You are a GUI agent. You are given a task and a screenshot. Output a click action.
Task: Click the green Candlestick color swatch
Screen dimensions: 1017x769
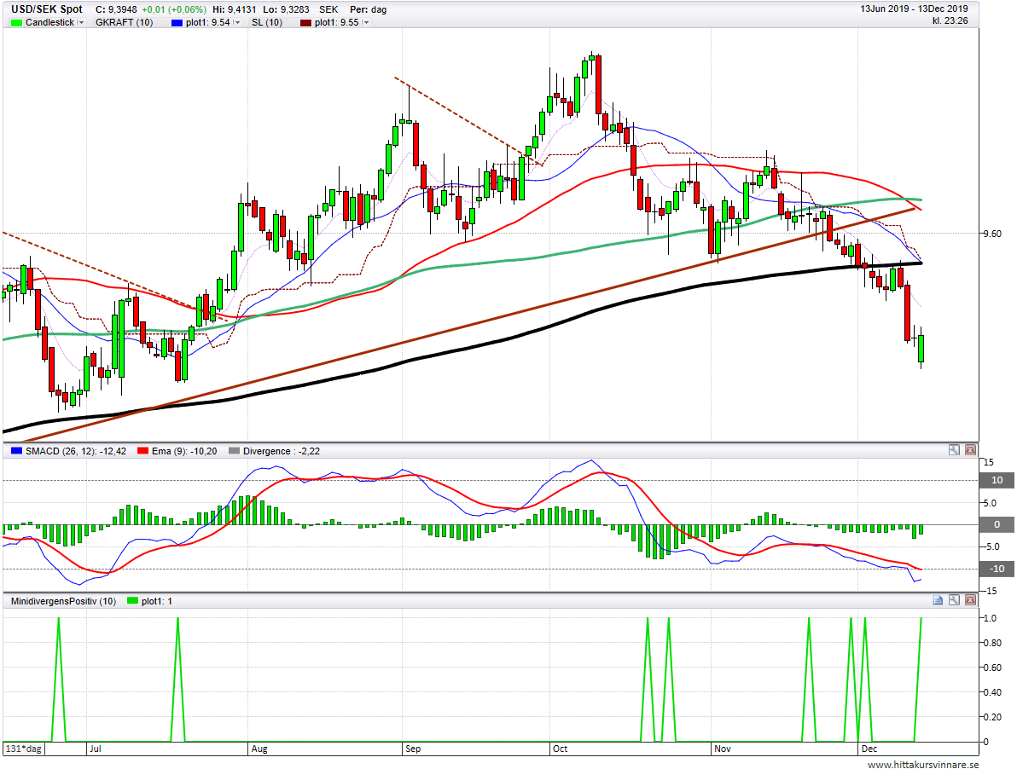click(17, 23)
